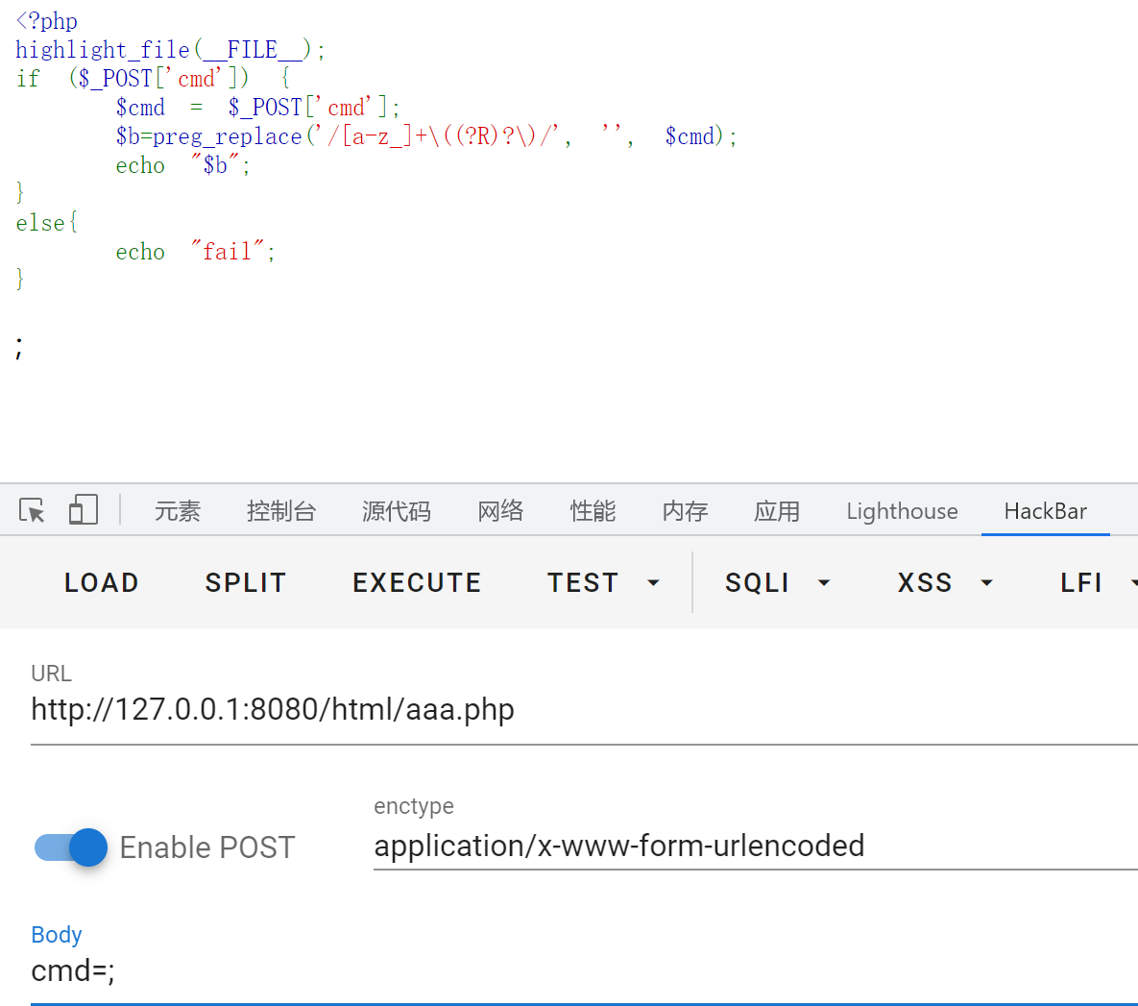Image resolution: width=1138 pixels, height=1006 pixels.
Task: Open the 应用 tab
Action: [x=777, y=511]
